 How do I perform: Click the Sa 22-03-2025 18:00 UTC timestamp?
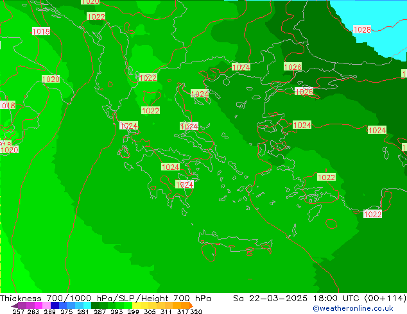320,299
